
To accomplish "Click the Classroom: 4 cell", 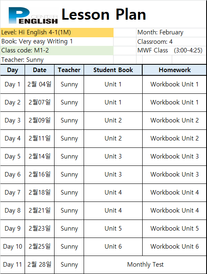I will 171,42.
